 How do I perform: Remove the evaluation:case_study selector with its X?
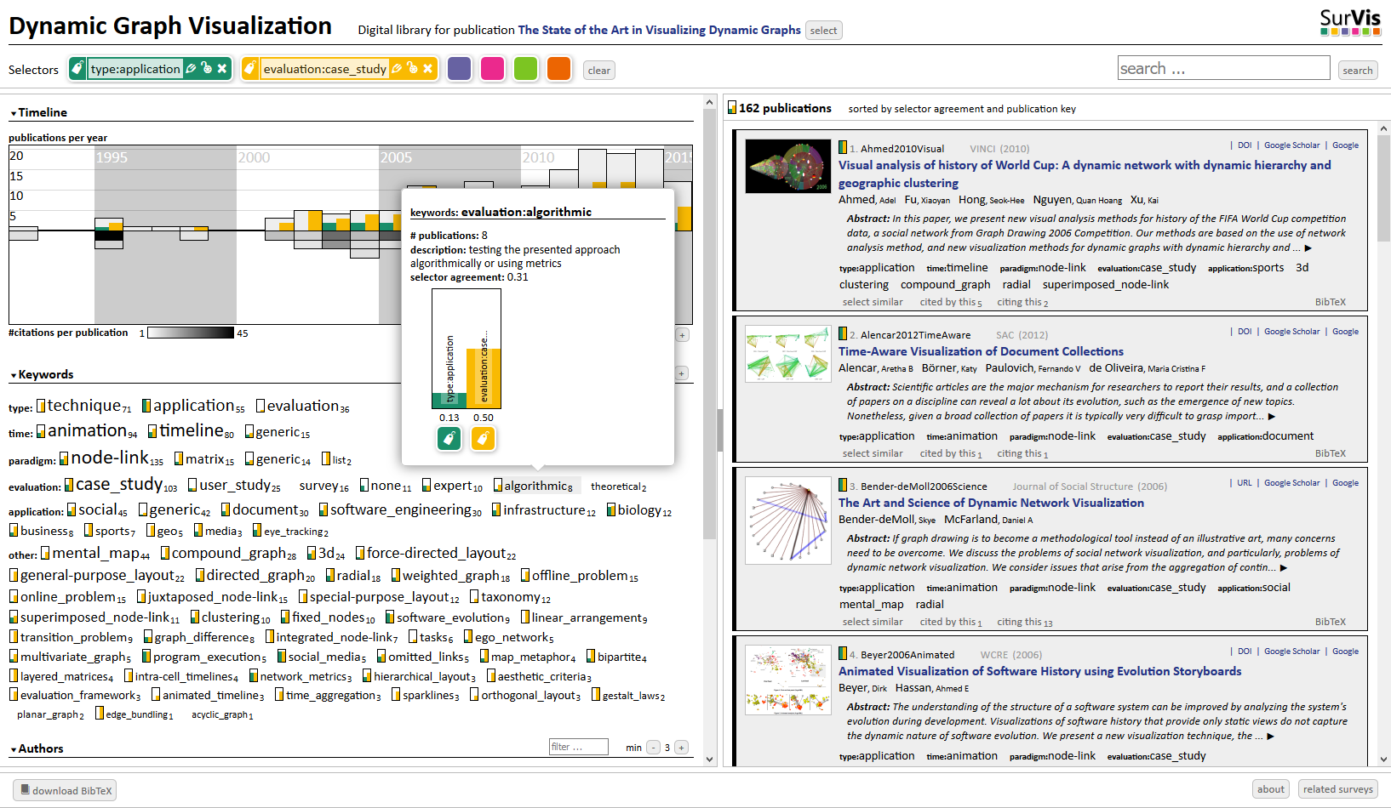click(x=428, y=69)
